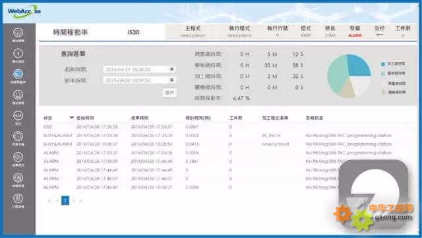The width and height of the screenshot is (422, 238).
Task: Click the WebAccess logo
Action: [x=24, y=12]
